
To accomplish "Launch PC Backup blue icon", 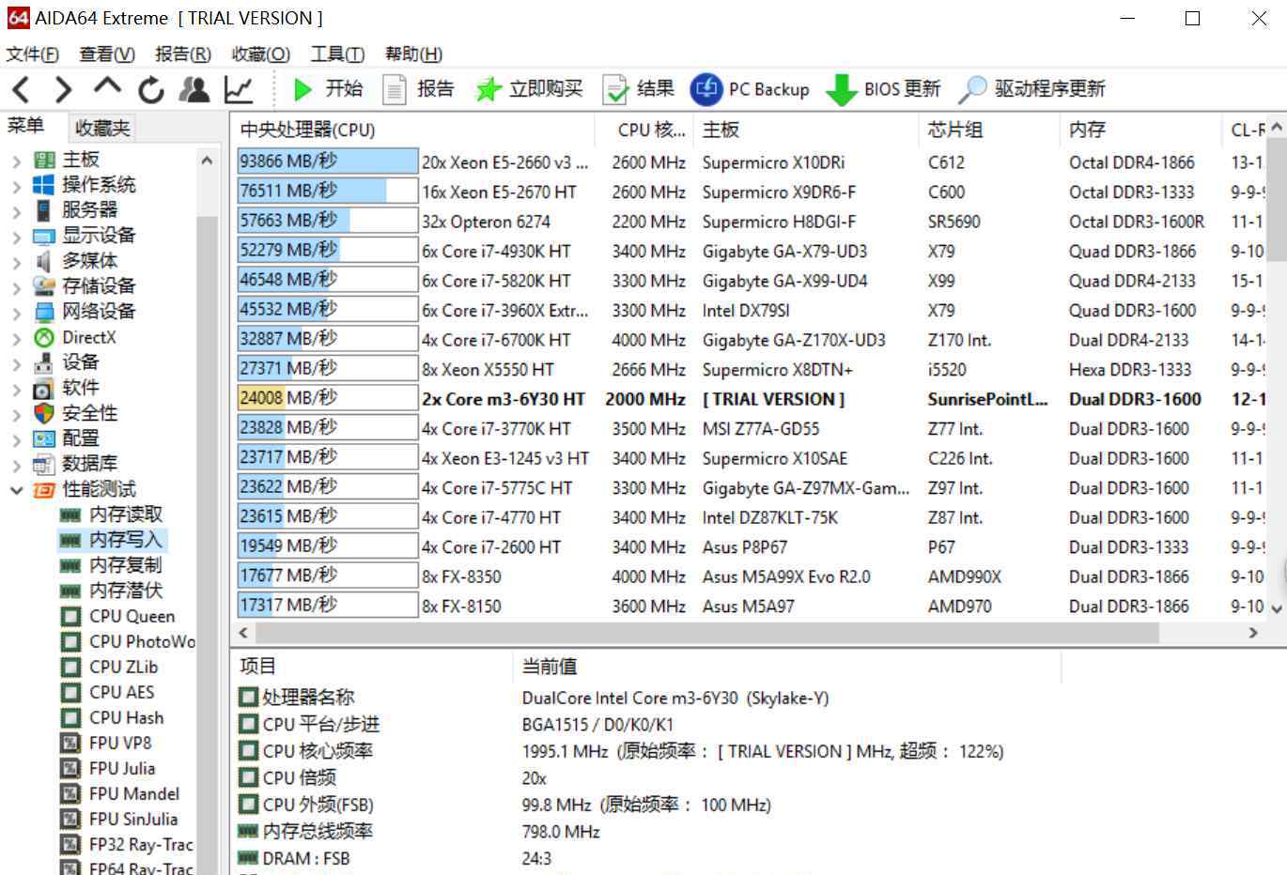I will click(706, 89).
